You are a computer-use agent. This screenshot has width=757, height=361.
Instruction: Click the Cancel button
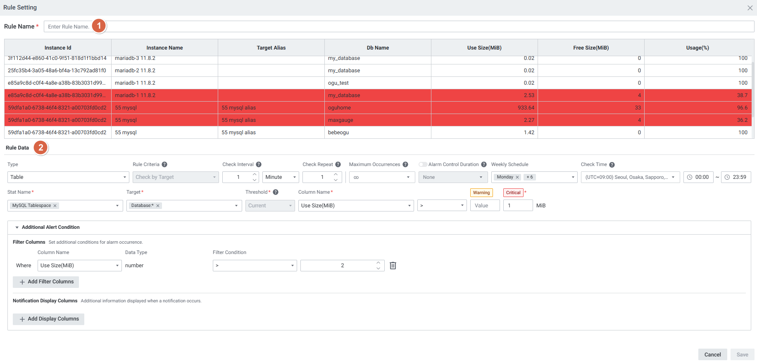712,354
